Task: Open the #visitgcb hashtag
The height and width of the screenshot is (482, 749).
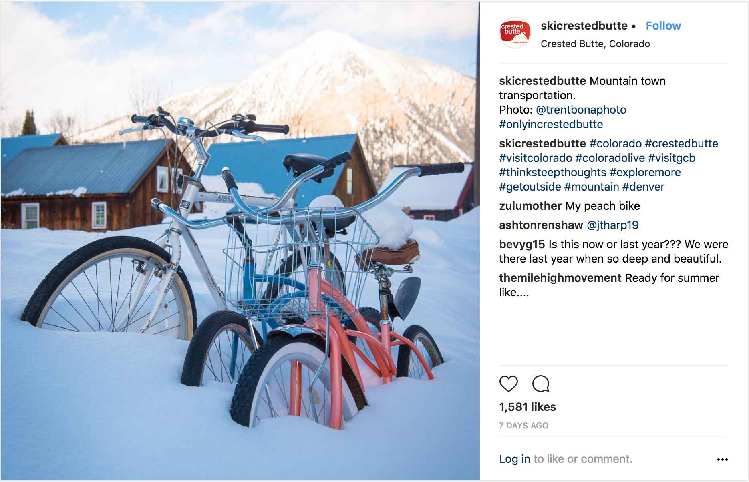Action: pyautogui.click(x=672, y=158)
